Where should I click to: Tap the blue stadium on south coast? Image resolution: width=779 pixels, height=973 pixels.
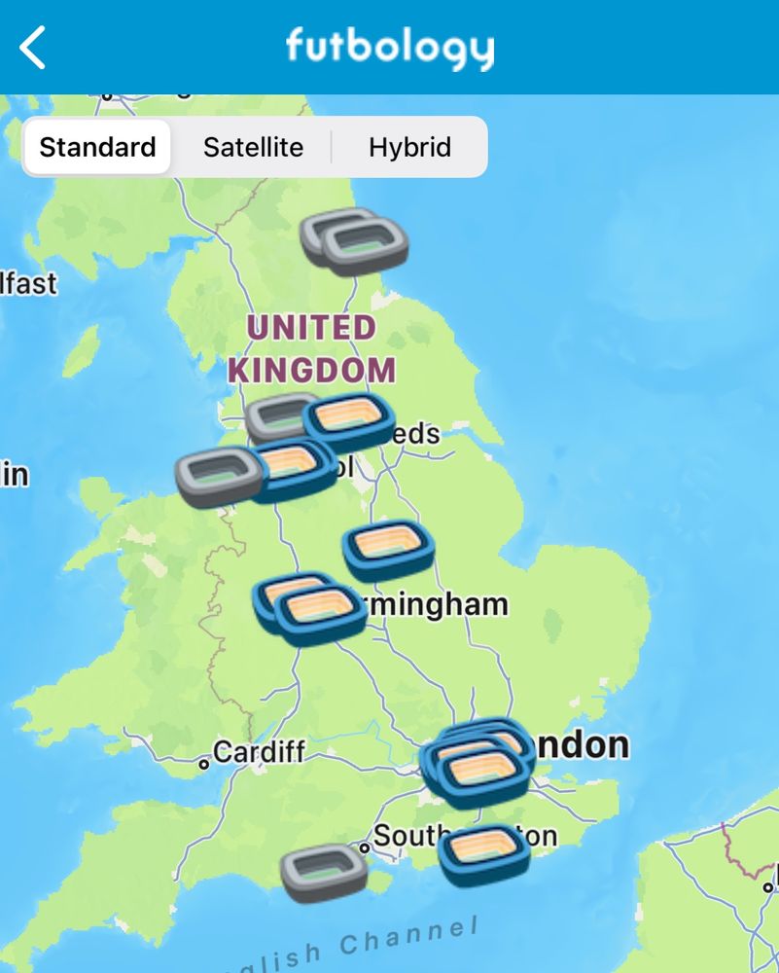click(x=484, y=854)
